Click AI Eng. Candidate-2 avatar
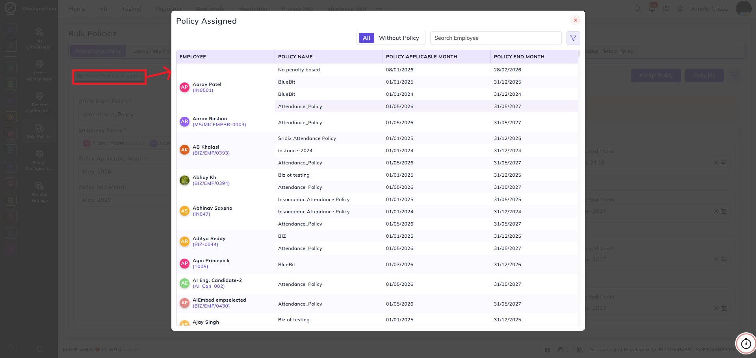Screen dimensions: 756x358 [184, 283]
